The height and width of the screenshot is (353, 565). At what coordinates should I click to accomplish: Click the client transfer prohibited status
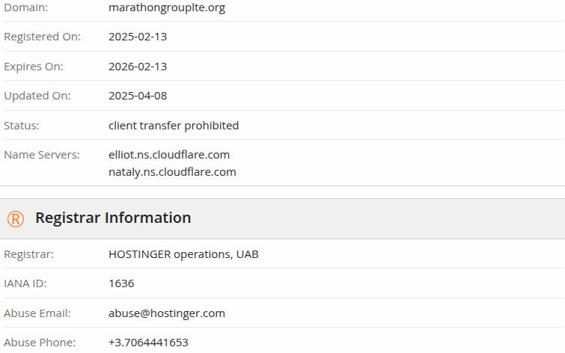point(174,126)
